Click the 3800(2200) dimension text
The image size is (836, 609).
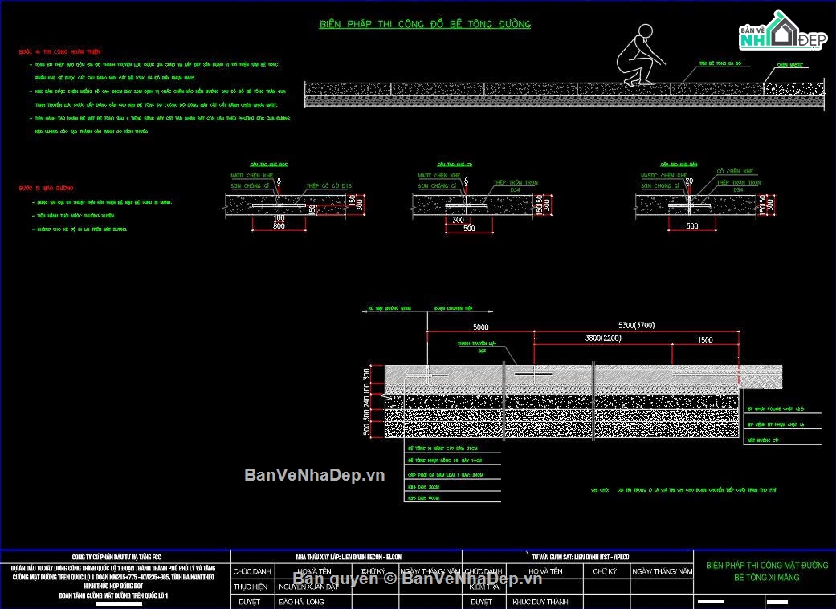(x=603, y=338)
